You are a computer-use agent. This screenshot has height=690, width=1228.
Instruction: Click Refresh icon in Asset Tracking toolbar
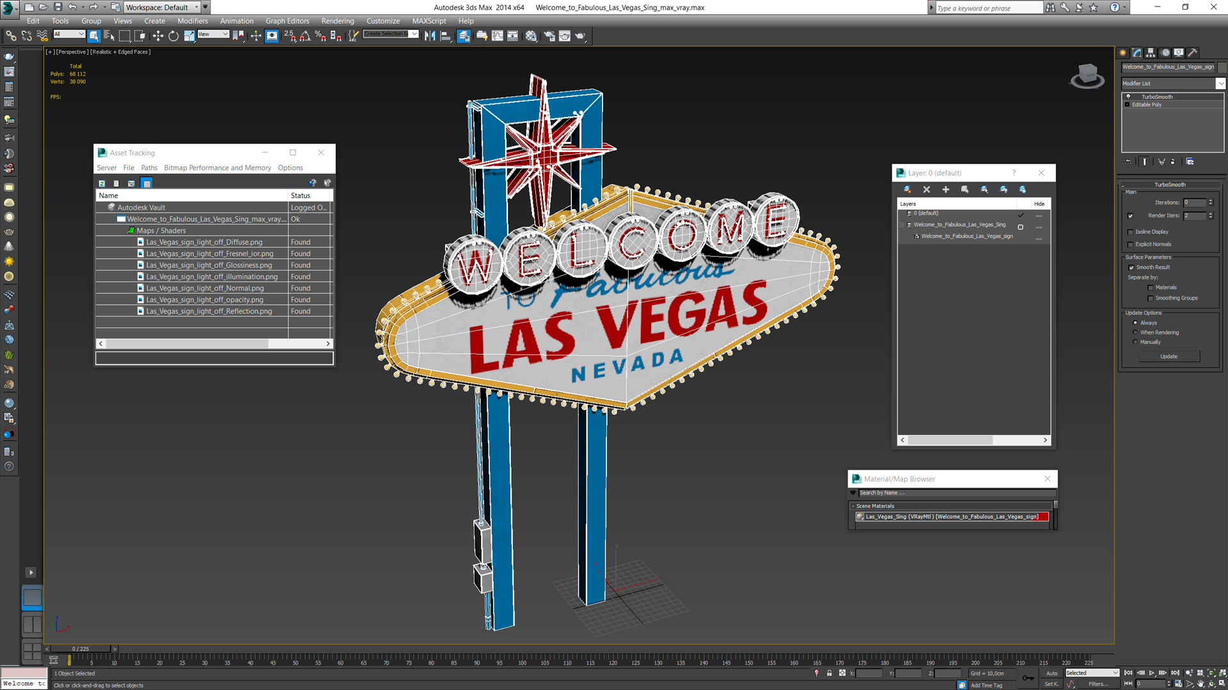click(102, 183)
